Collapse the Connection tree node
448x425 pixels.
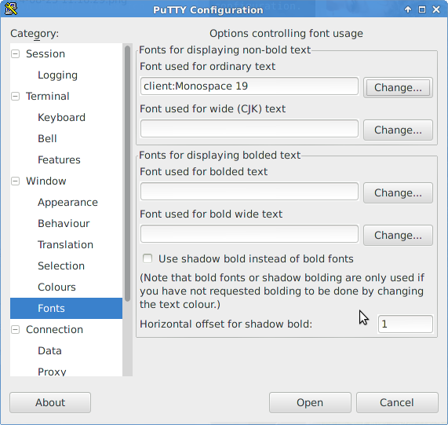pyautogui.click(x=16, y=329)
